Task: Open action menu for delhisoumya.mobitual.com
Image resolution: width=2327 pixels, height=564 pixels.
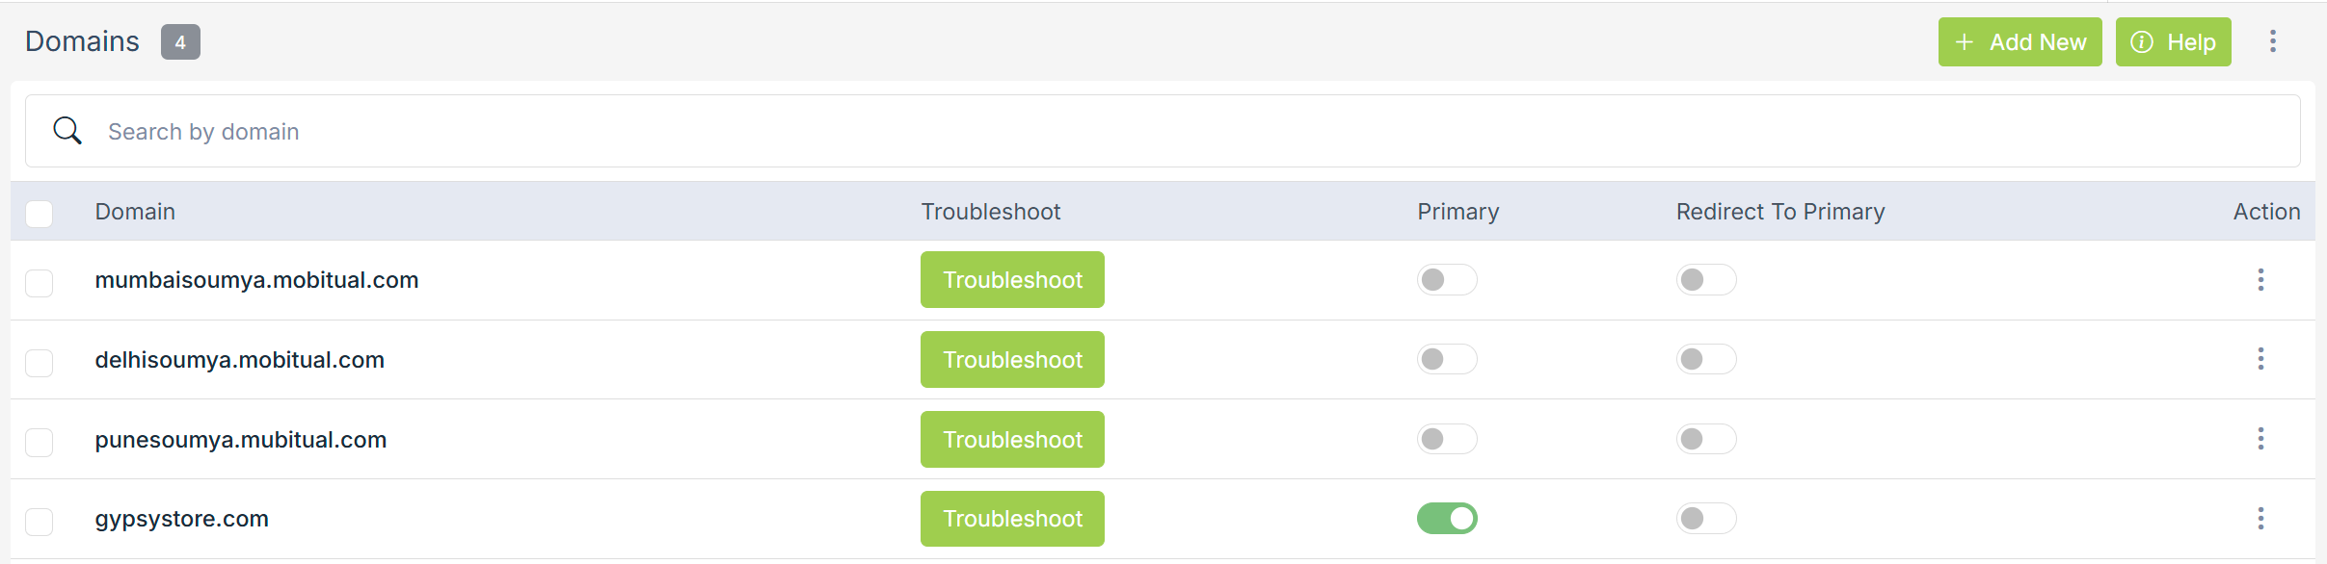Action: [x=2260, y=359]
